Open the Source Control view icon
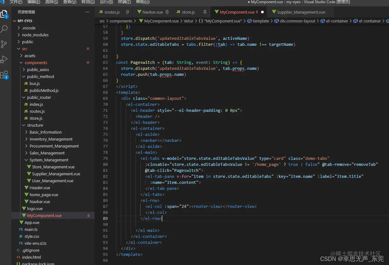The height and width of the screenshot is (265, 389). (4, 44)
